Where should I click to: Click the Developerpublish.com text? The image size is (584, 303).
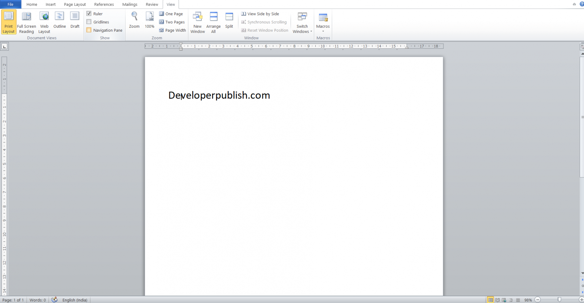click(x=219, y=95)
